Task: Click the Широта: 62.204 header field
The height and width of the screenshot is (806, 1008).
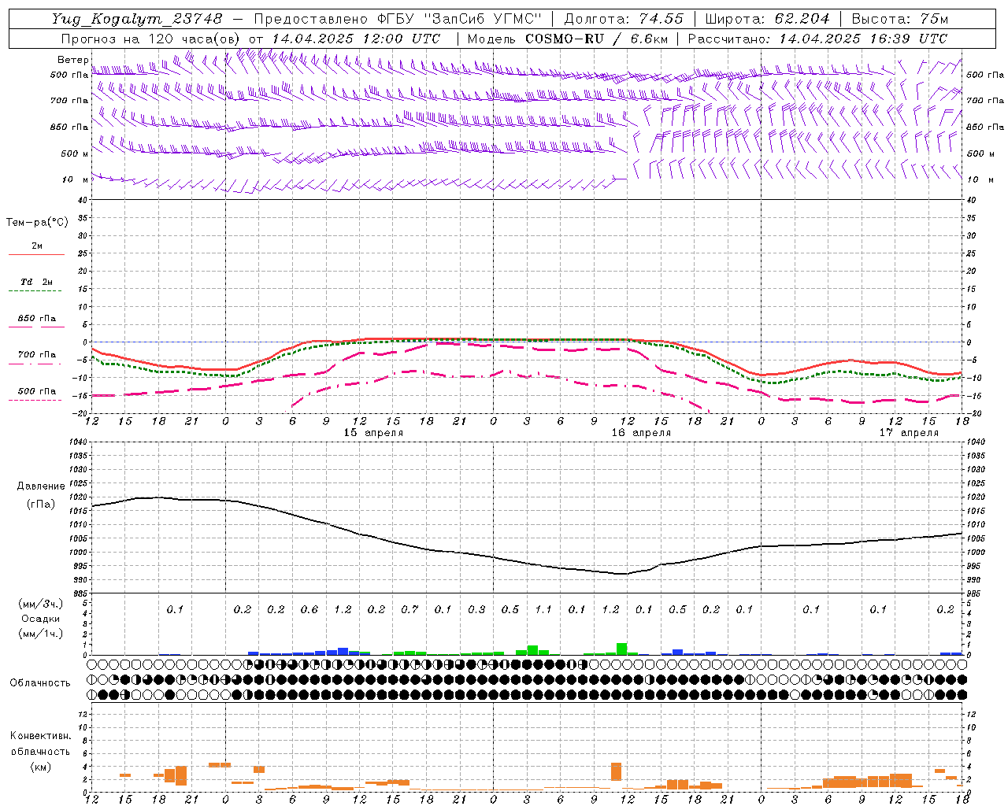Action: 767,19
